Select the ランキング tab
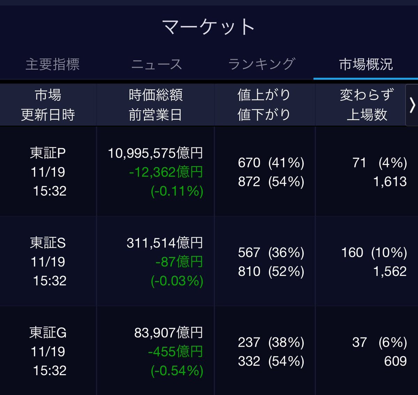The height and width of the screenshot is (395, 418). [x=262, y=64]
